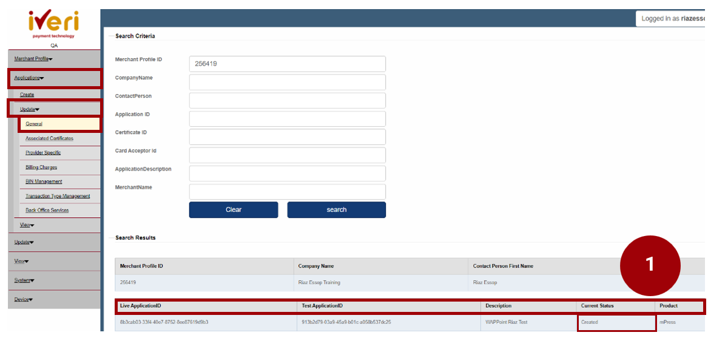Image resolution: width=708 pixels, height=338 pixels.
Task: Expand the Merchant Profile menu
Action: click(x=33, y=59)
